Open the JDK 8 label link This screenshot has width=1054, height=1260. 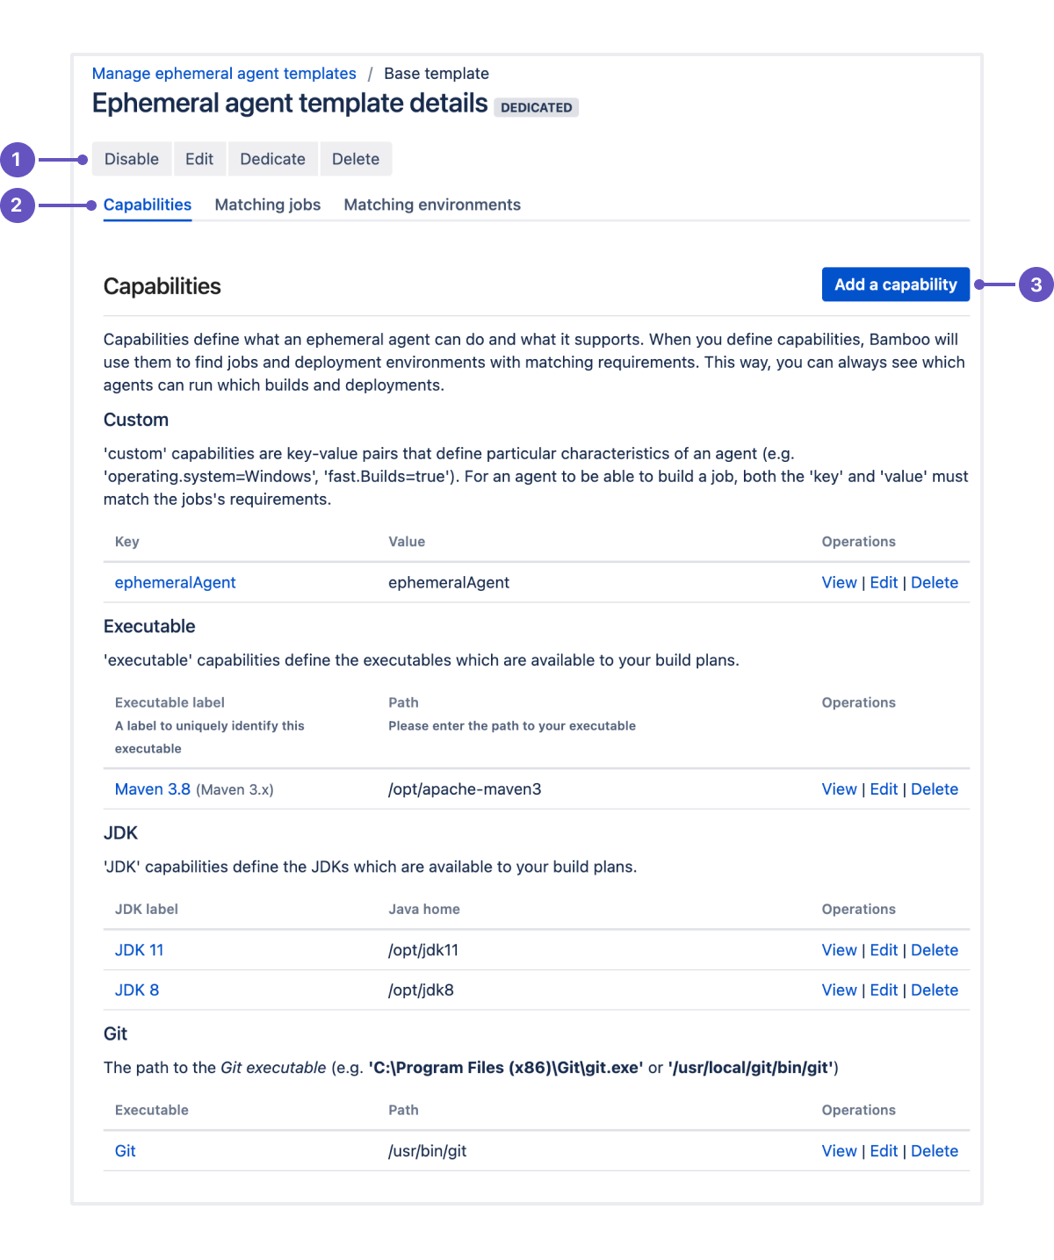(137, 990)
